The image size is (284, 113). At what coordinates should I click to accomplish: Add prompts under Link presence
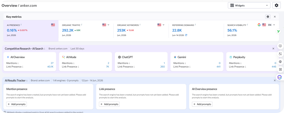coord(109,104)
